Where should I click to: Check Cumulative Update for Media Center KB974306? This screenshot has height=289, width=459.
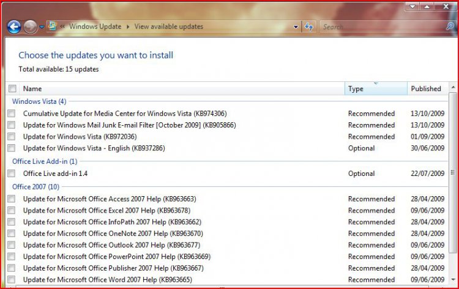point(12,114)
